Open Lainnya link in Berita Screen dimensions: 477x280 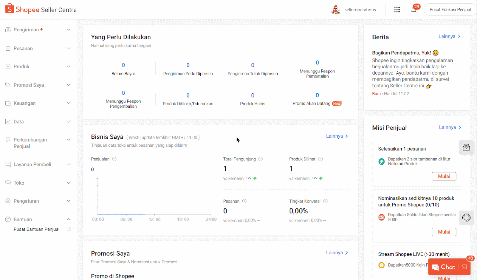pyautogui.click(x=449, y=36)
